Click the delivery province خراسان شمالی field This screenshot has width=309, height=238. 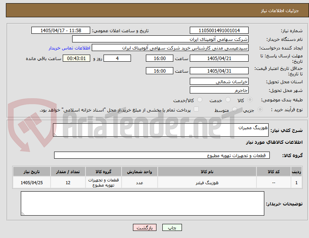219,82
